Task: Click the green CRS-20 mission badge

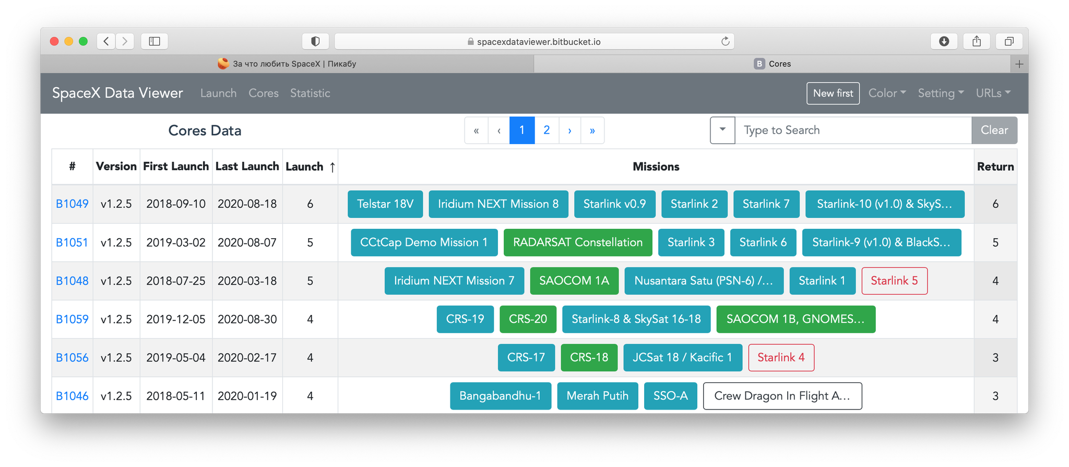Action: [x=528, y=319]
